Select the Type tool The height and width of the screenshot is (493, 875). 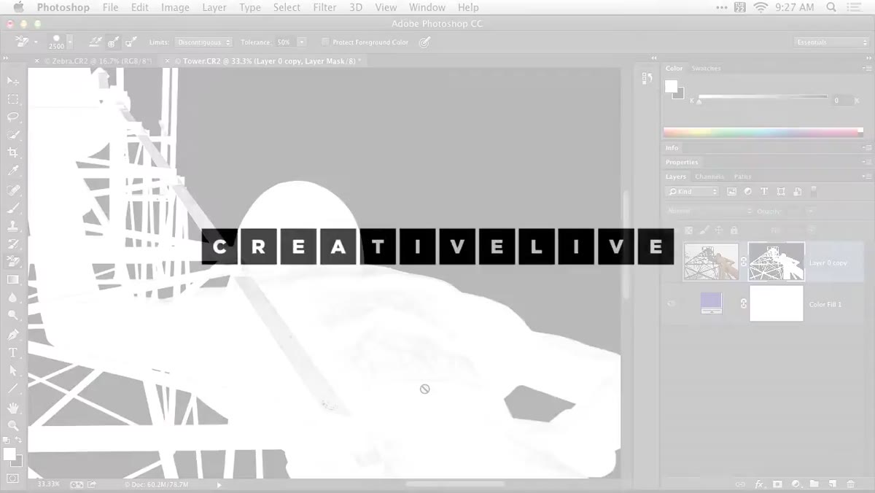13,352
